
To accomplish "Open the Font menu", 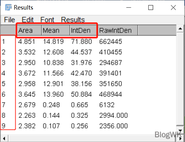I will 47,20.
